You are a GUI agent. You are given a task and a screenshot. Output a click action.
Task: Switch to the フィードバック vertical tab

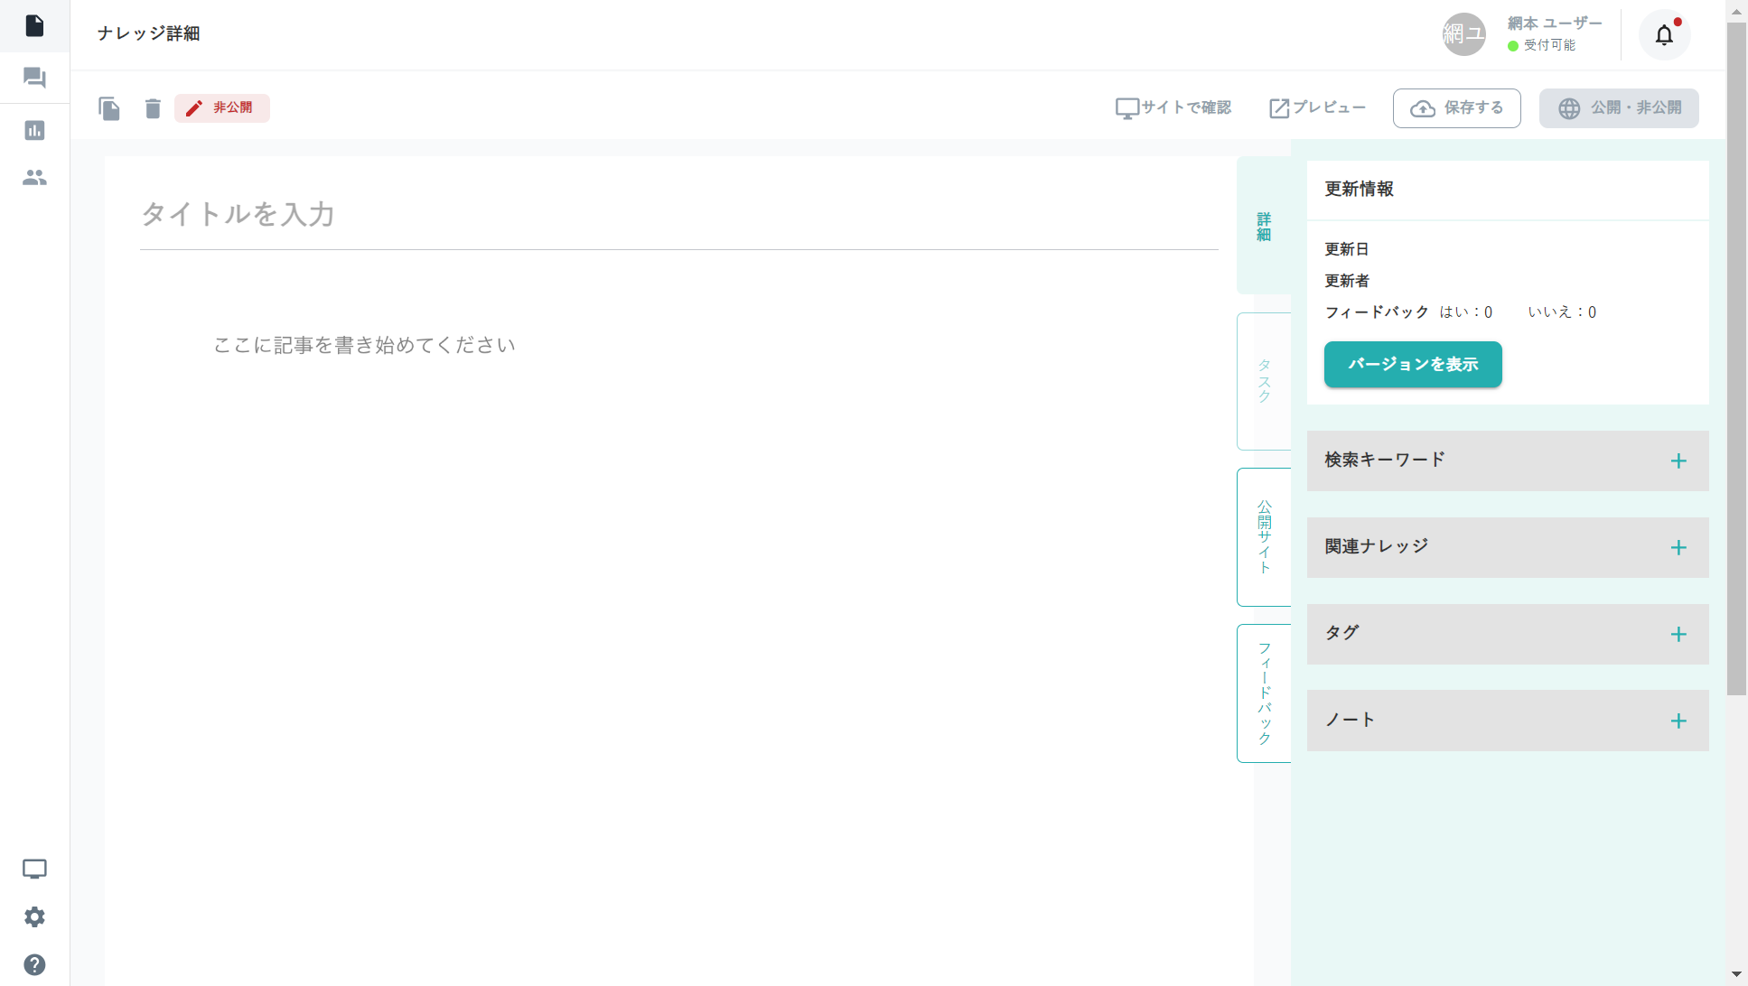(x=1264, y=693)
